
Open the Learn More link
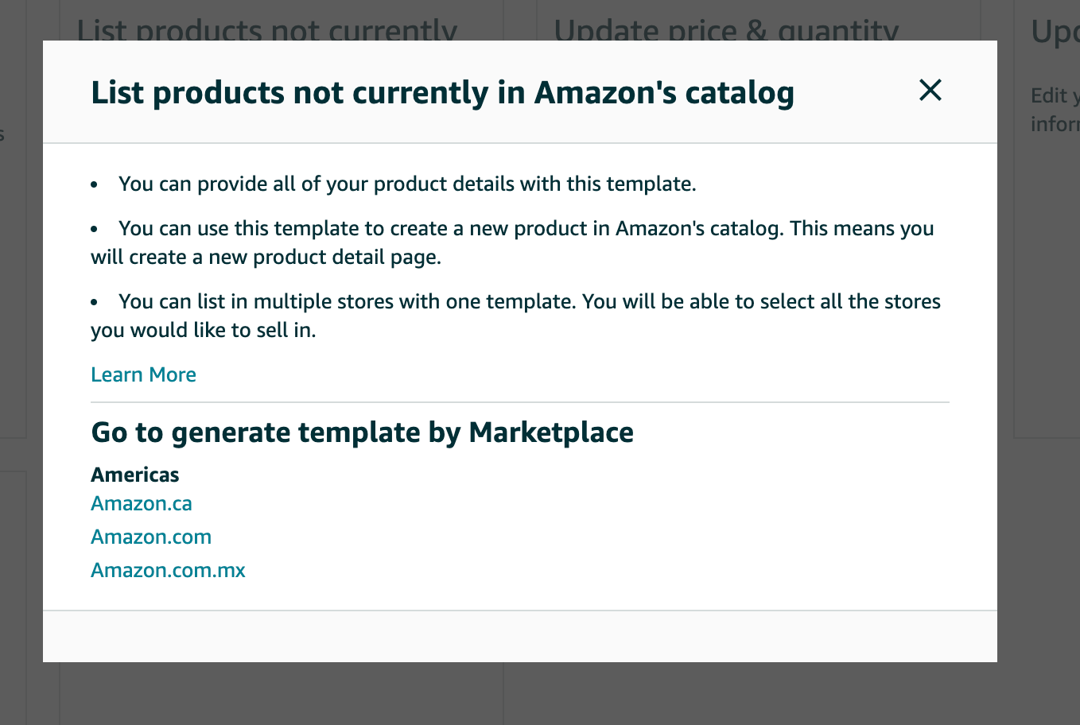point(143,374)
